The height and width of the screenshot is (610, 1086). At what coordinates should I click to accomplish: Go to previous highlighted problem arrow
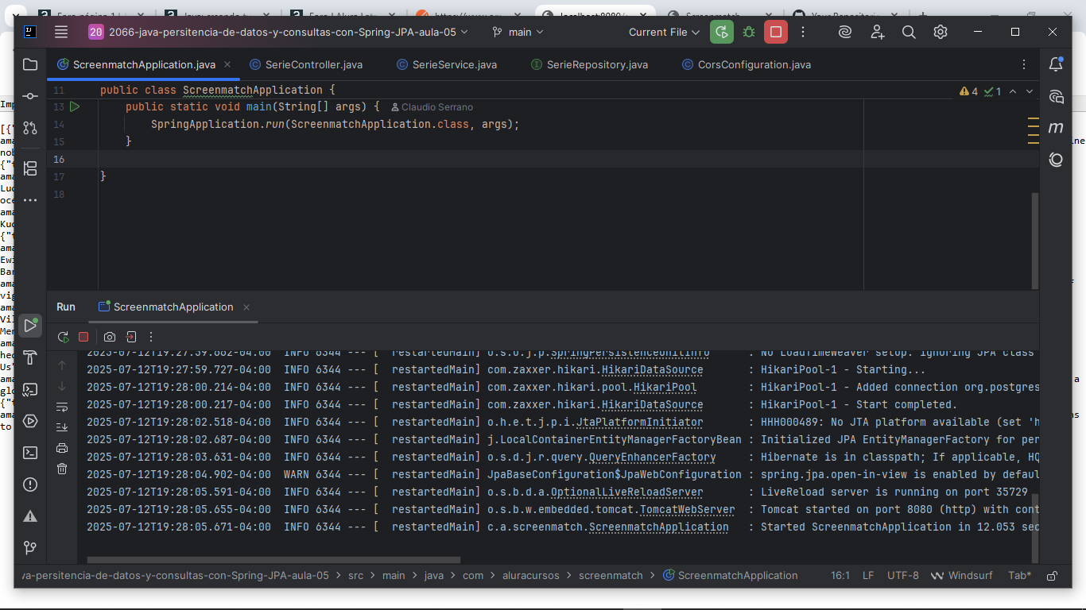pyautogui.click(x=1013, y=91)
